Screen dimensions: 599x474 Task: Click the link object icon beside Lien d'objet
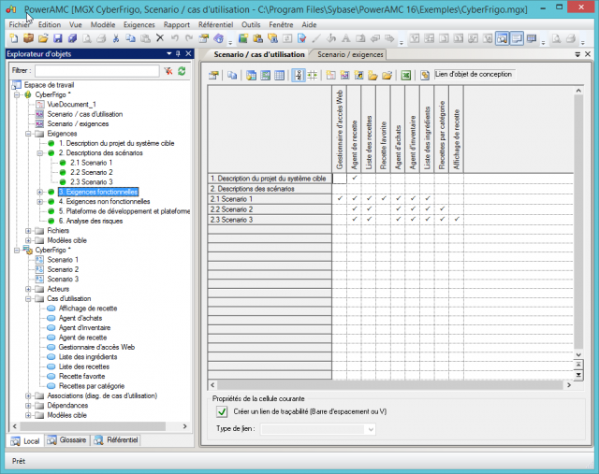click(x=425, y=75)
